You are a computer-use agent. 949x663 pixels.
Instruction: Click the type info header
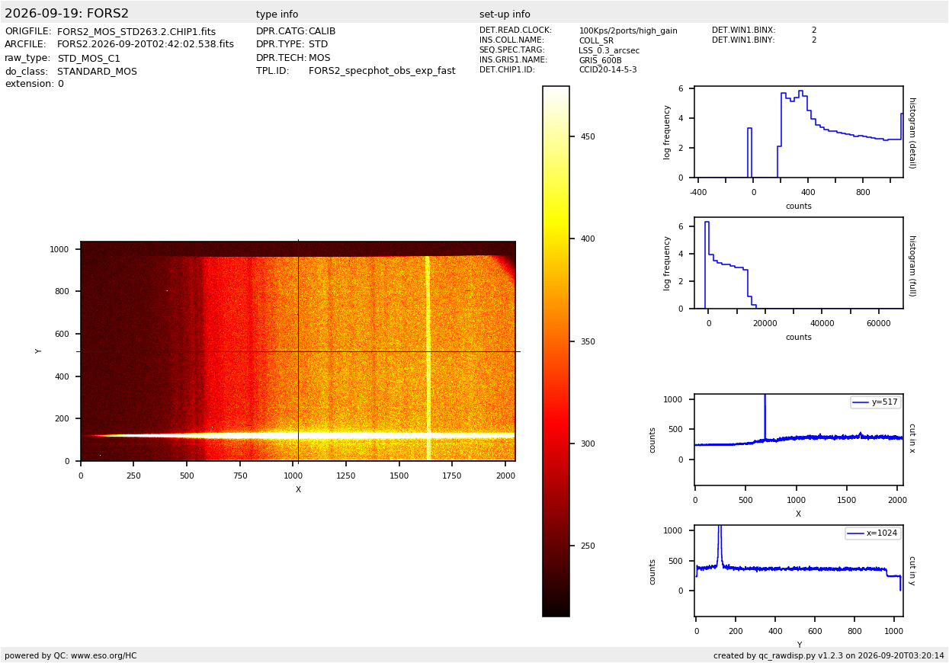pos(277,14)
